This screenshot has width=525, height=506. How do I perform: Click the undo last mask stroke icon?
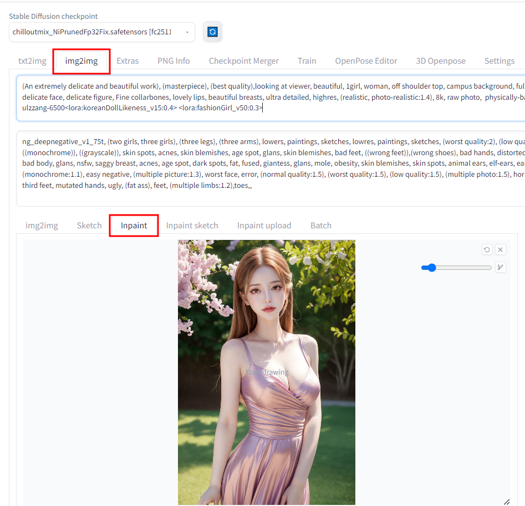coord(487,249)
